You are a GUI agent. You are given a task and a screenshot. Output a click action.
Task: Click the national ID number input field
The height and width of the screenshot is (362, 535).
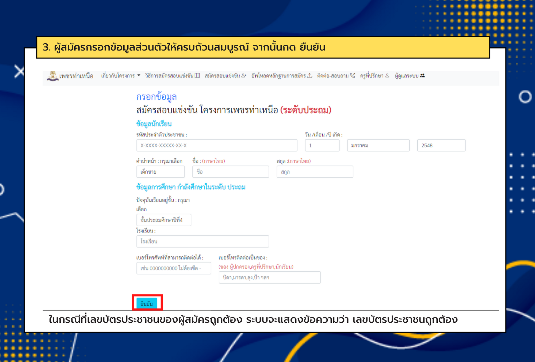(217, 145)
